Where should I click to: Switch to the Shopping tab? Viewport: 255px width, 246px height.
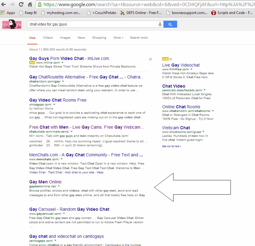click(x=99, y=38)
